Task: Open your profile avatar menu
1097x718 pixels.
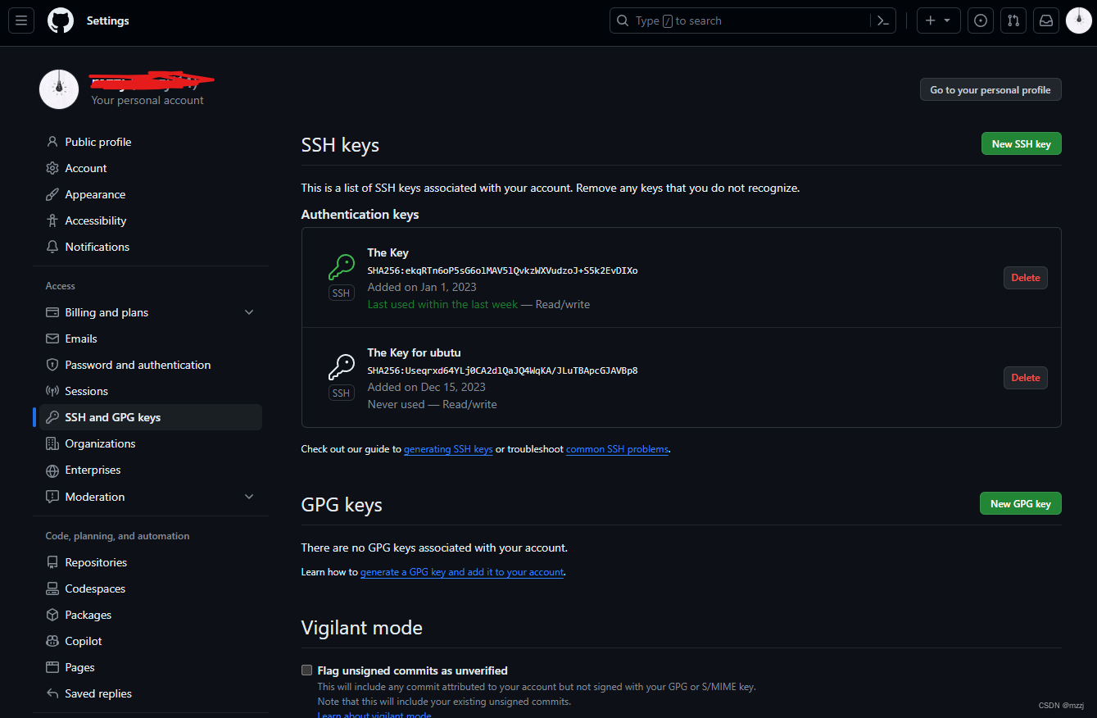Action: coord(1077,20)
